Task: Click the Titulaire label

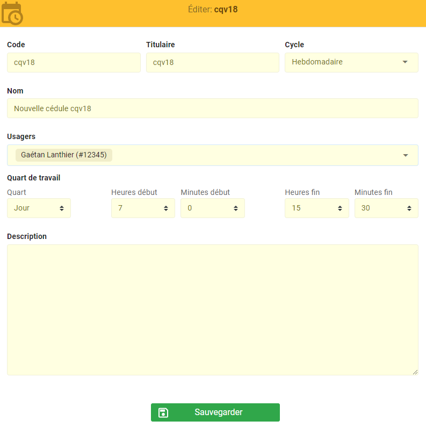Action: coord(161,45)
